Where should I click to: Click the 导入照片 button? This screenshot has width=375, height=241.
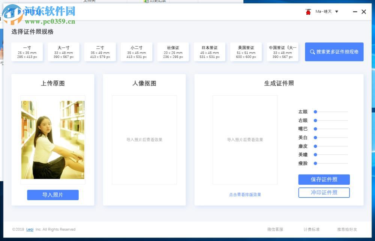(x=52, y=195)
